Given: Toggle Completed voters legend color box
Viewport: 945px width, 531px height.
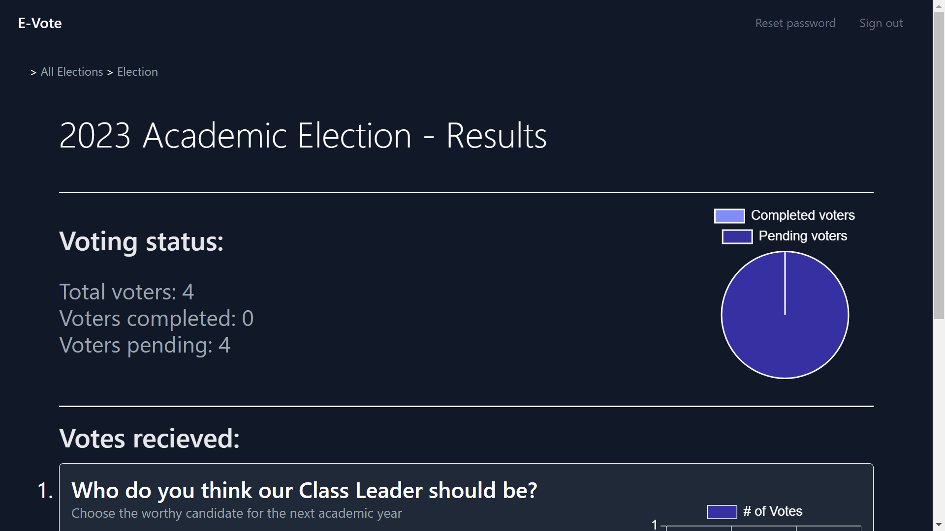Looking at the screenshot, I should point(729,216).
